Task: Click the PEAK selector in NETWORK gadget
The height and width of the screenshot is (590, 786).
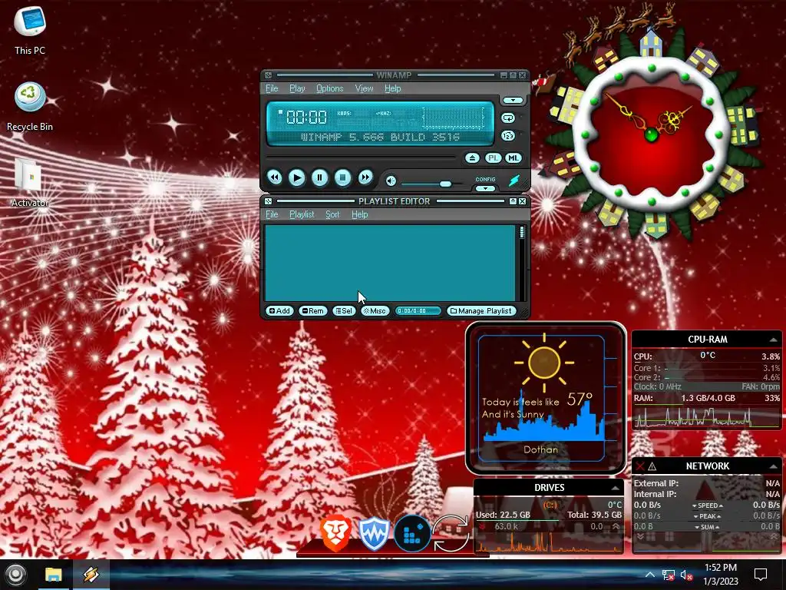Action: pos(707,516)
